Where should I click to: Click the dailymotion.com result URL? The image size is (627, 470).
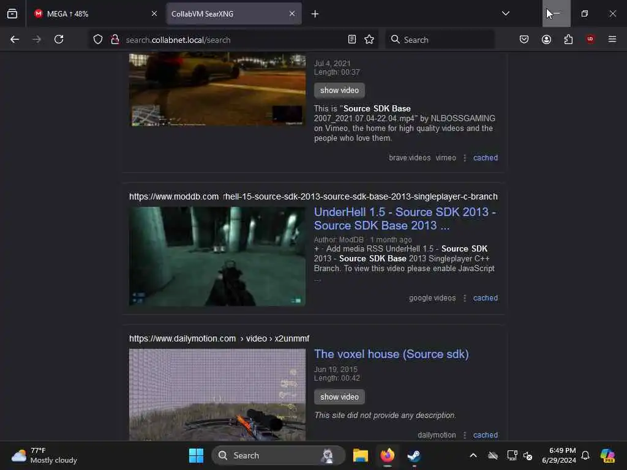pyautogui.click(x=219, y=338)
